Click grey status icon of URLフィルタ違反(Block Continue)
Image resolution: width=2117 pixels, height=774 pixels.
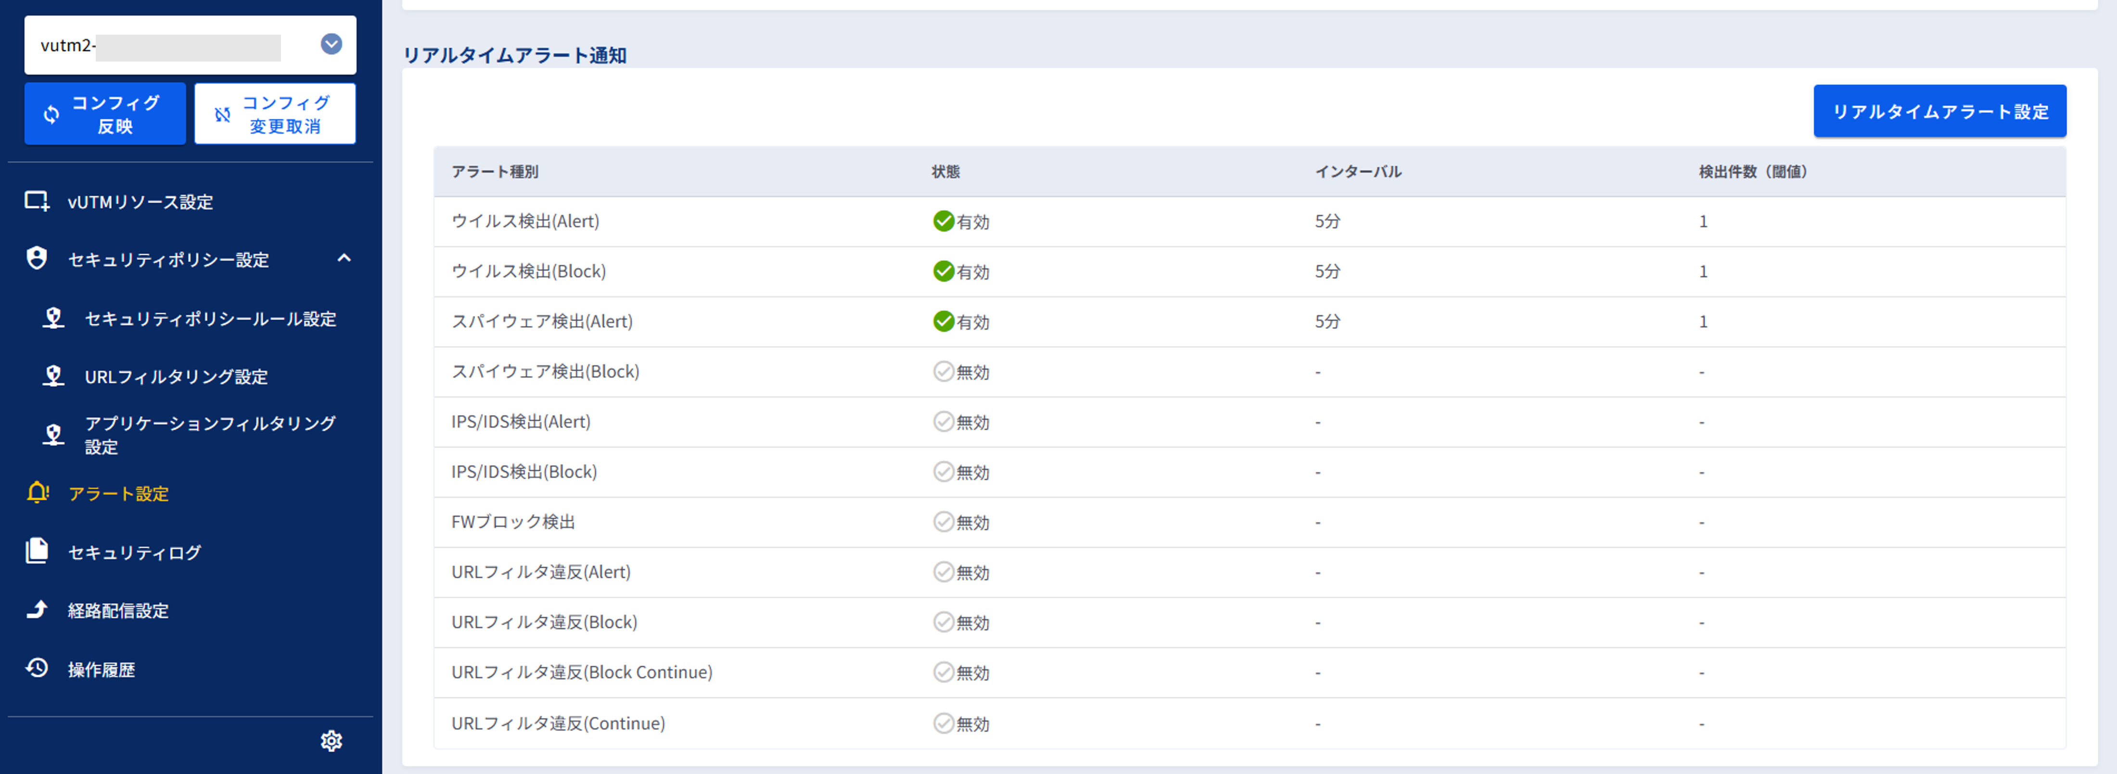click(944, 672)
